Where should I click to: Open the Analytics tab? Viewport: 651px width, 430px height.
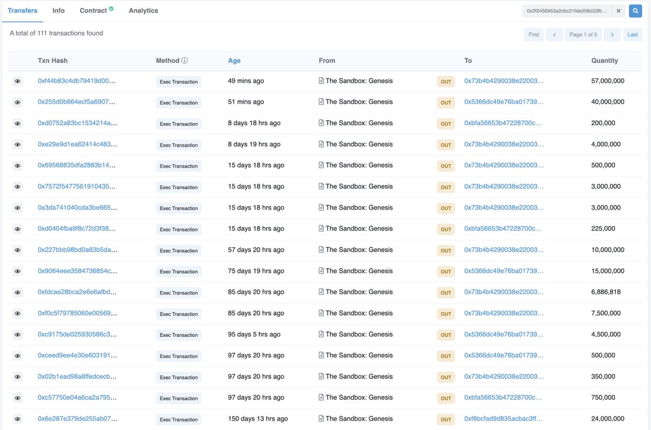[x=143, y=10]
